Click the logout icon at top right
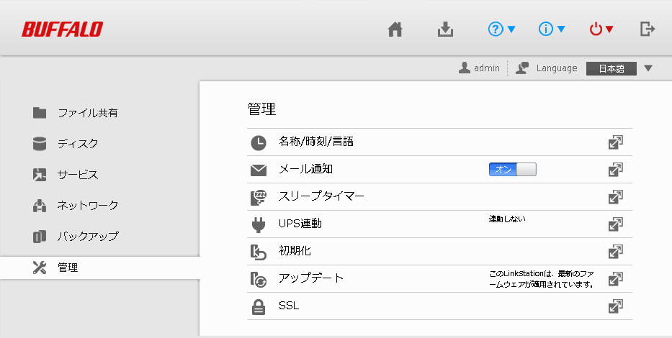 click(x=648, y=29)
